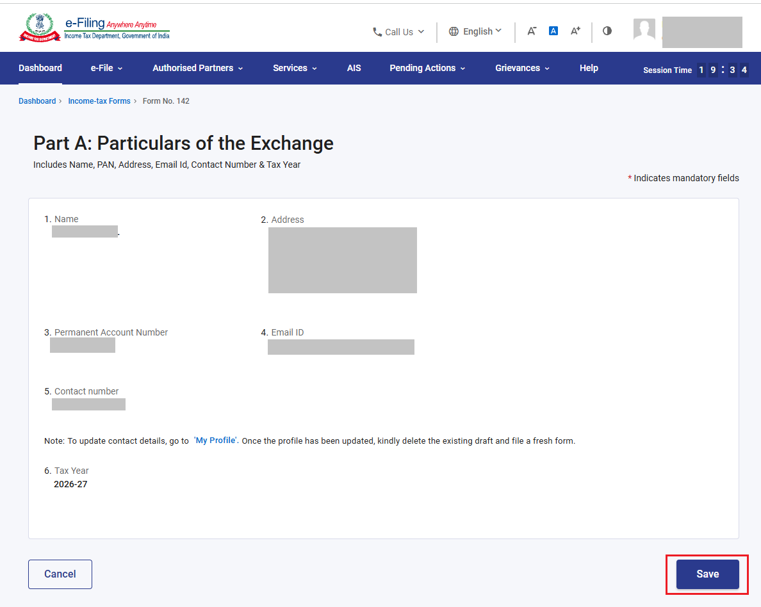Expand the e-File menu
The image size is (761, 607).
(106, 69)
